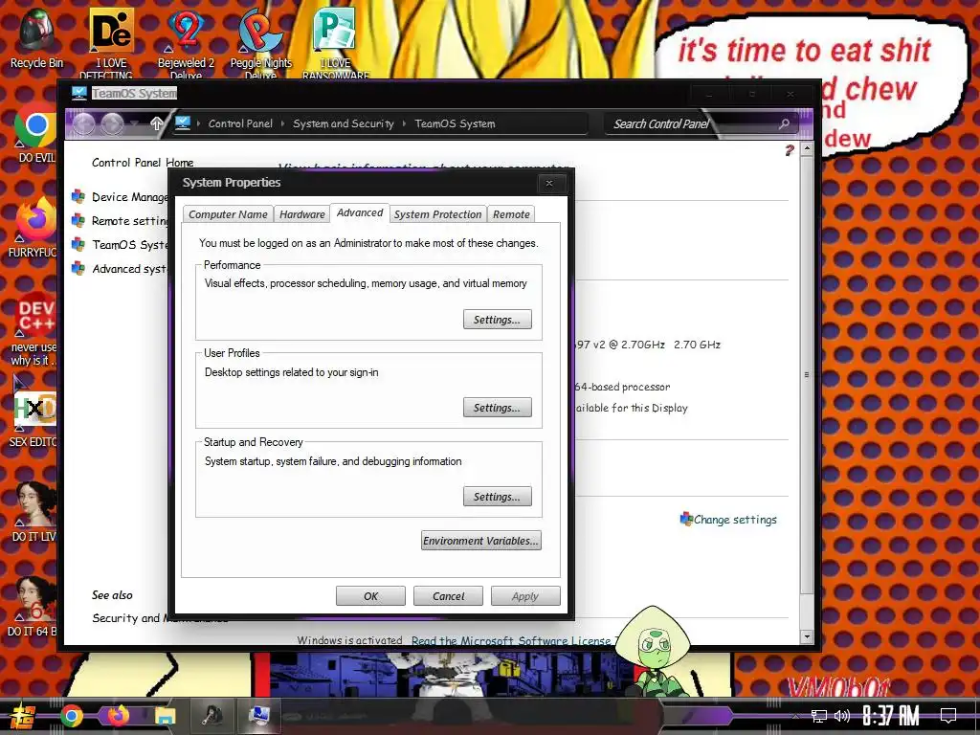Viewport: 980px width, 735px height.
Task: Click the Control Panel scrollbar up arrow
Action: point(807,148)
